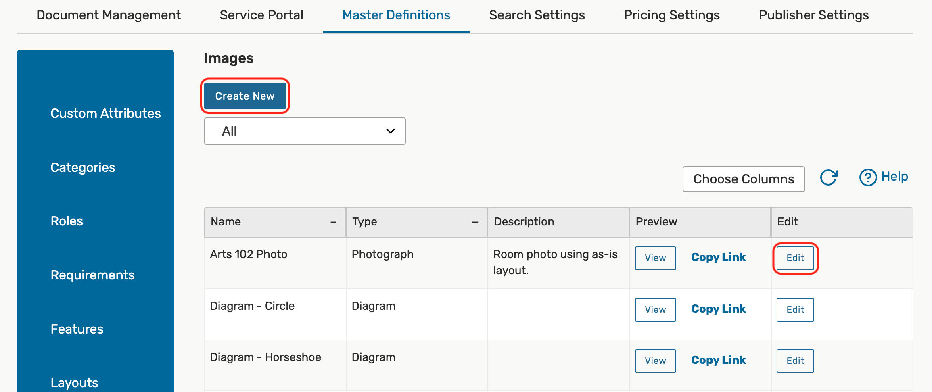Copy Link for Arts 102 Photo
Screen dimensions: 932x392
click(718, 257)
